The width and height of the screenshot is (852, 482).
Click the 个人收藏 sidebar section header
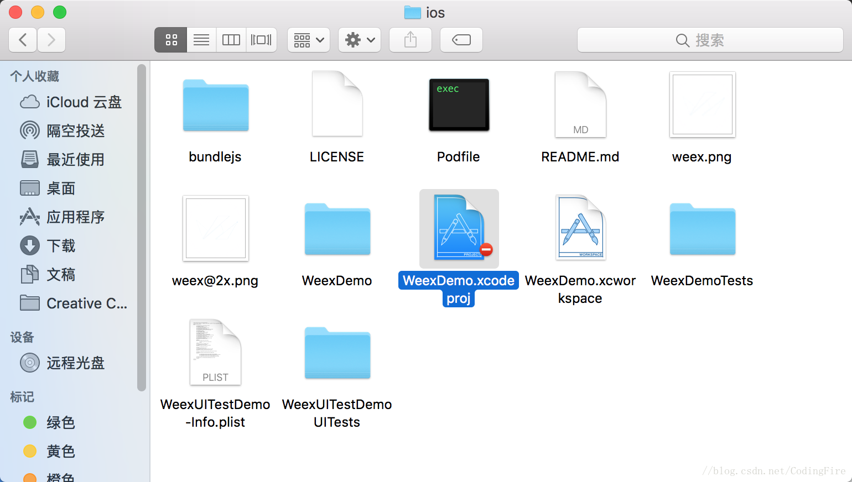point(35,76)
